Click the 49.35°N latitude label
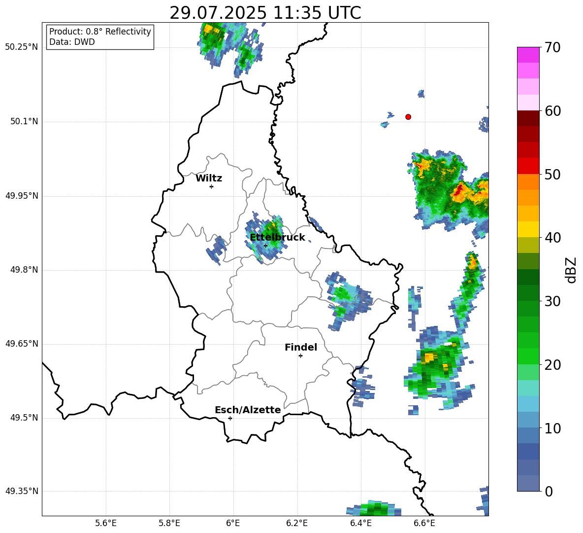Image resolution: width=583 pixels, height=533 pixels. (21, 491)
